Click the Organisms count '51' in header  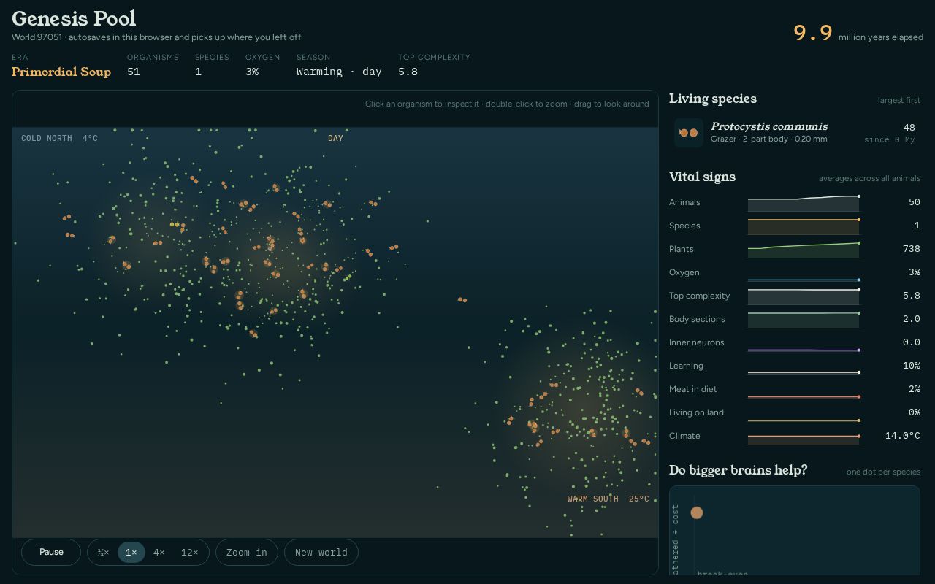[134, 72]
